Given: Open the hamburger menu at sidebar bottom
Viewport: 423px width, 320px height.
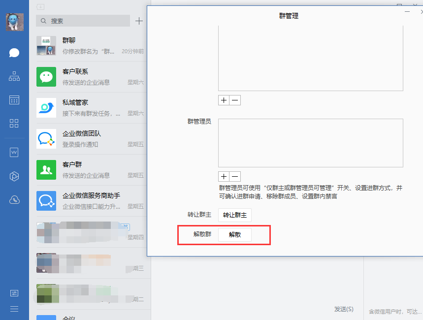Looking at the screenshot, I should pyautogui.click(x=14, y=309).
